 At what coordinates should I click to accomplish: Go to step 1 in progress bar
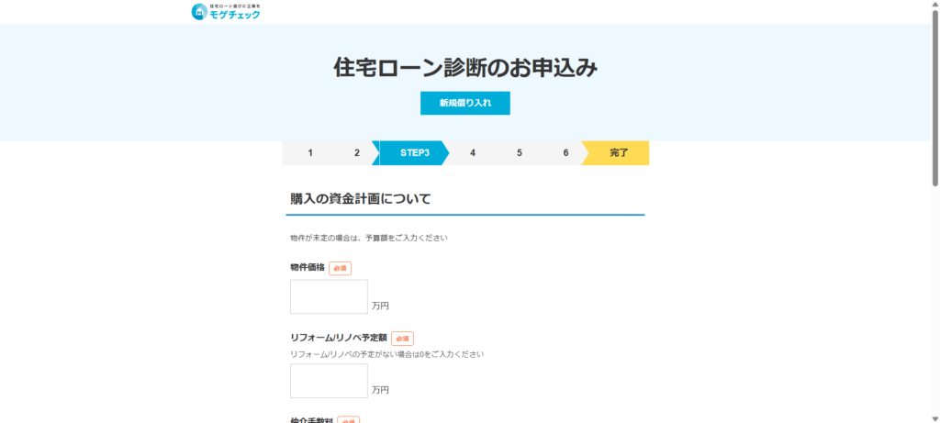click(x=310, y=153)
